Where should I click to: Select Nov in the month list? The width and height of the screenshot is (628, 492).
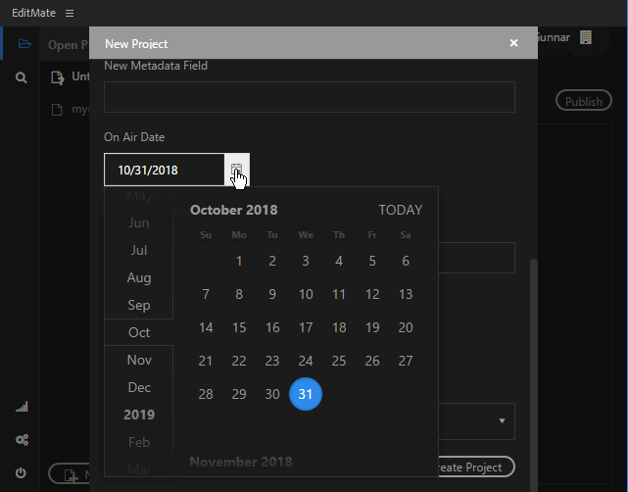(139, 360)
